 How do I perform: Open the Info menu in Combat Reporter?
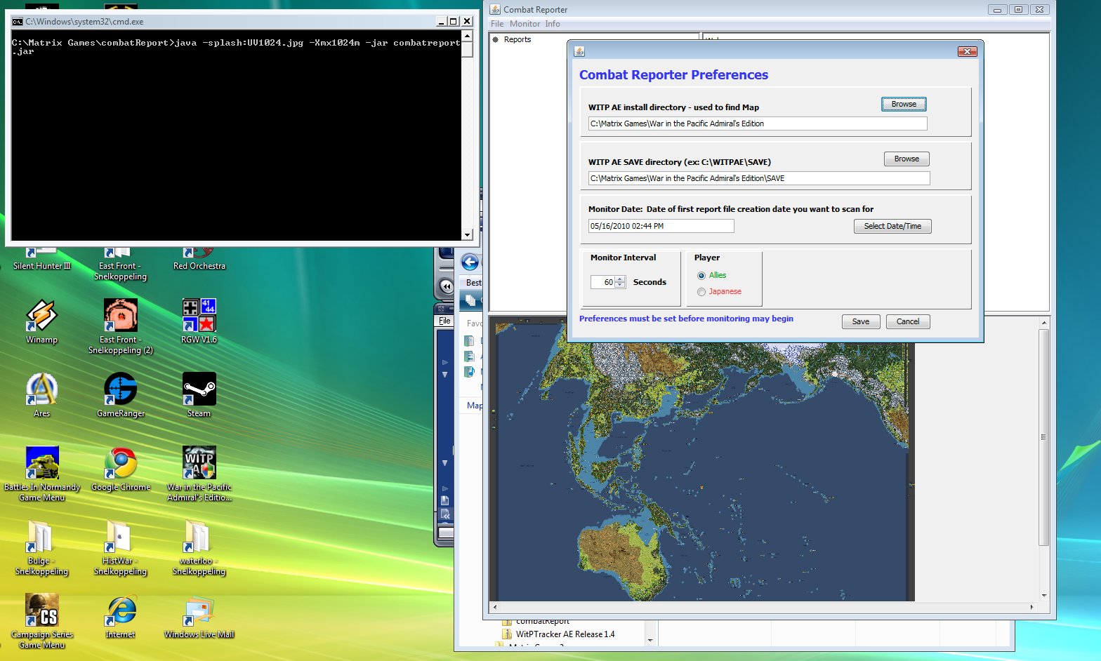point(553,24)
